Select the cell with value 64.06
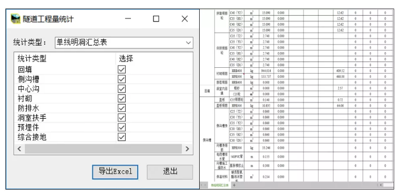Image resolution: width=400 pixels, height=195 pixels. 340,106
